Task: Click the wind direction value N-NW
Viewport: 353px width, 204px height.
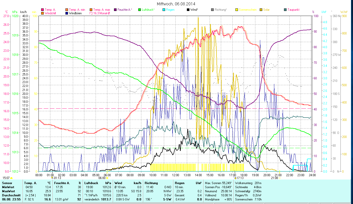Action: pos(168,191)
